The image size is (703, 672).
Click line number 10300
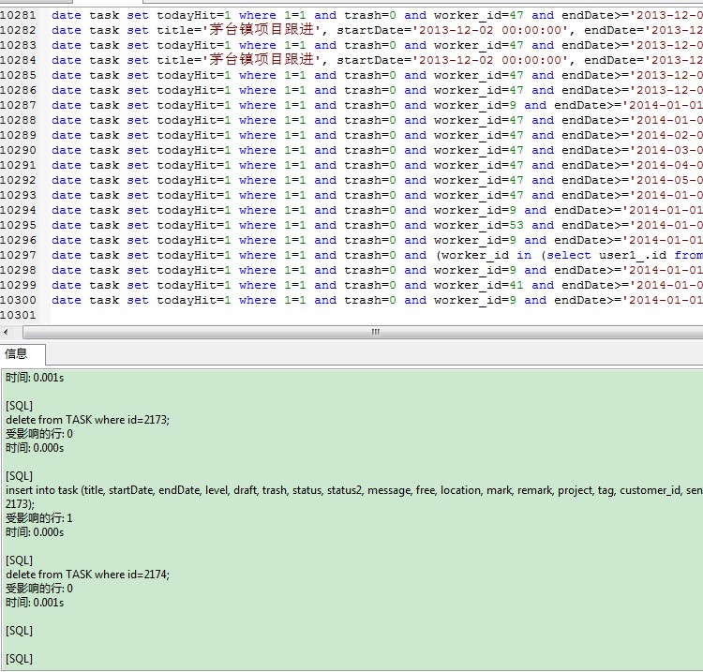point(18,300)
